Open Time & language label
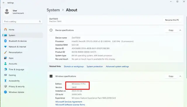This screenshot has width=187, height=107. [x=16, y=69]
